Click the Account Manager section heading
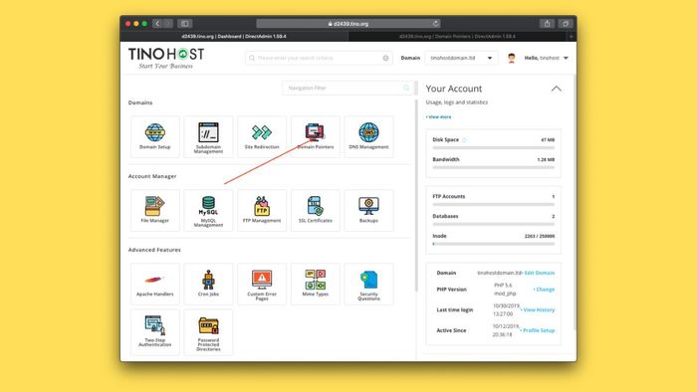 (x=152, y=176)
